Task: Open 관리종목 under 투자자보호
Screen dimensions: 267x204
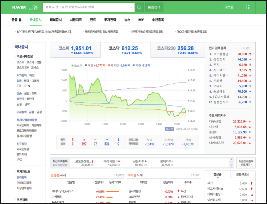Action: [x=22, y=177]
